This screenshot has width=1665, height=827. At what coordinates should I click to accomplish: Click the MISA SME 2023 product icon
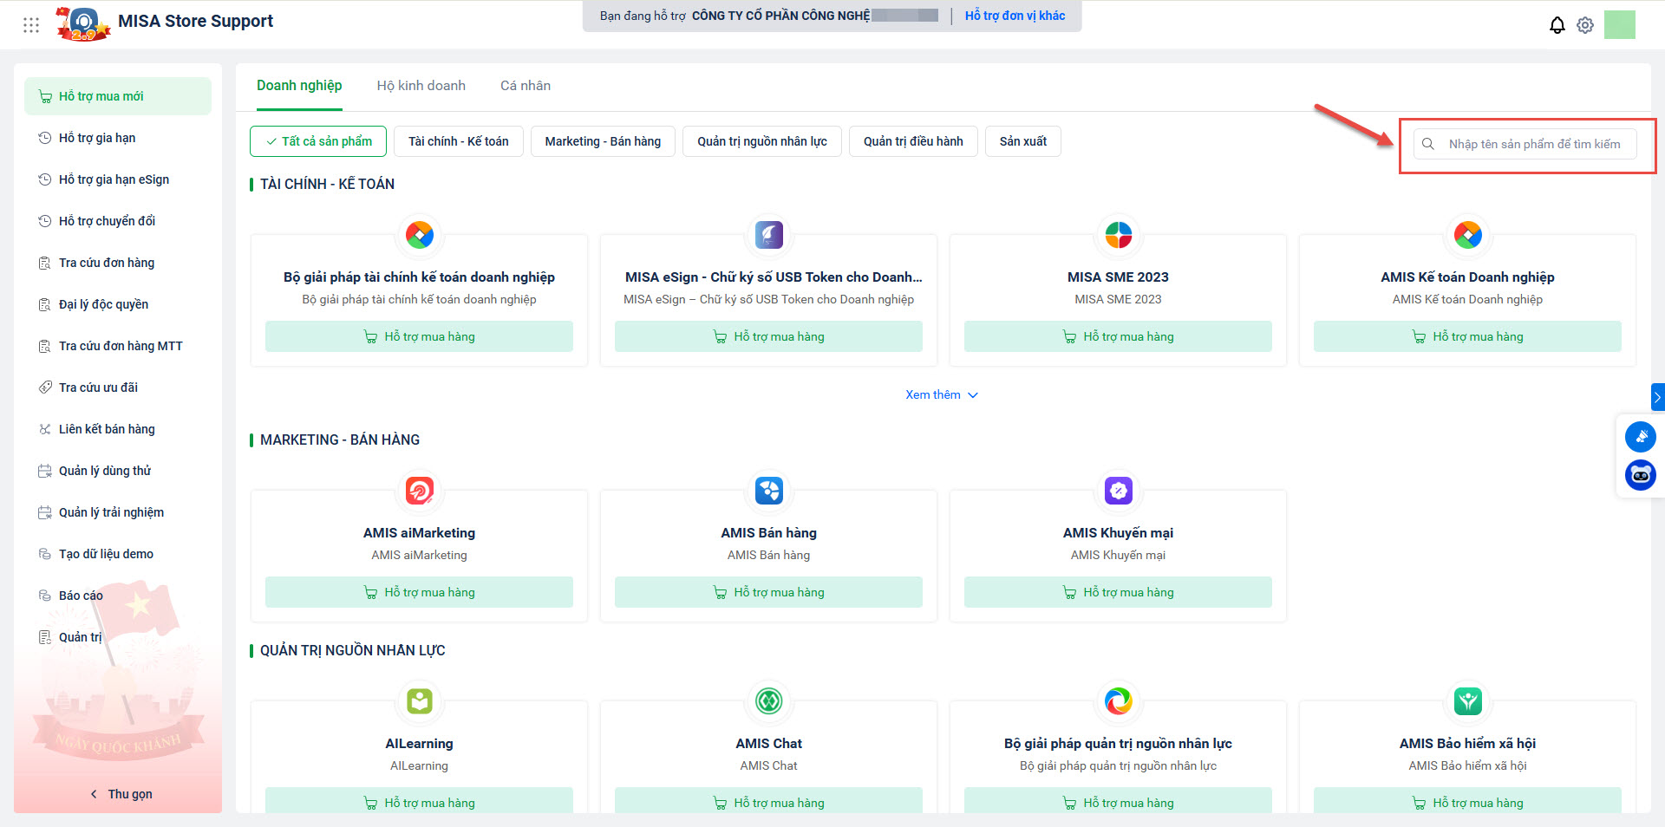coord(1118,235)
